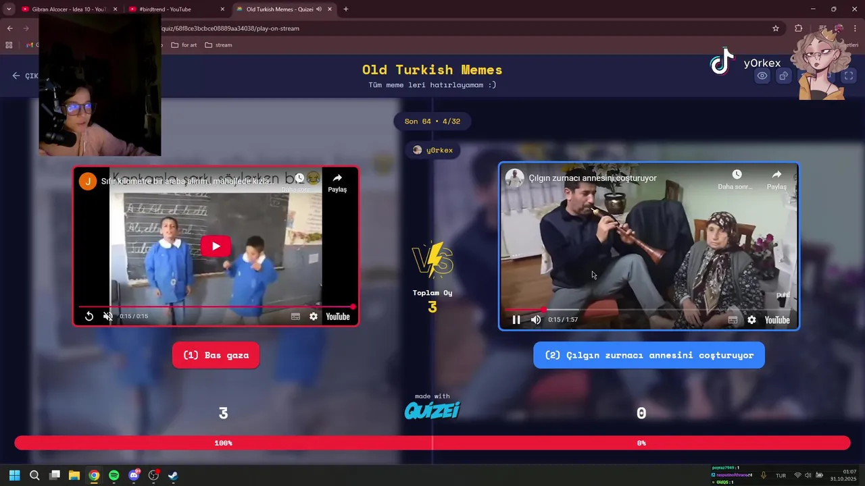Viewport: 865px width, 486px height.
Task: Click the microphone tray icon
Action: pos(764,475)
